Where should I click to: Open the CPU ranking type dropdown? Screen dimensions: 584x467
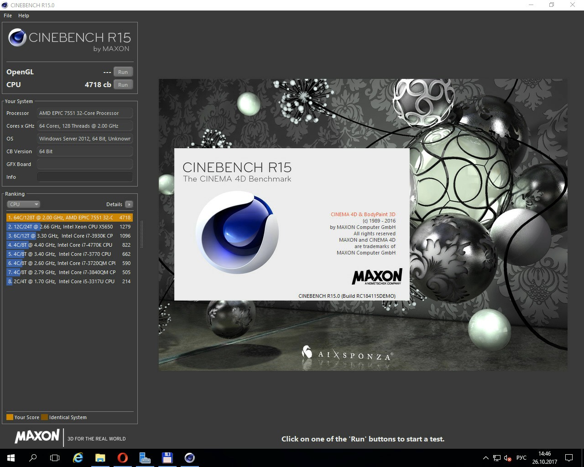[x=23, y=204]
